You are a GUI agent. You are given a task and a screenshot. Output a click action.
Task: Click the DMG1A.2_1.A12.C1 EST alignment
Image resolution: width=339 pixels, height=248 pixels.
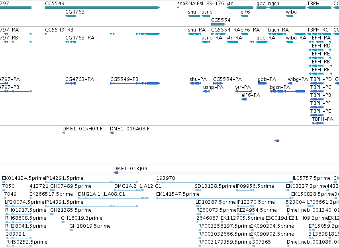[x=129, y=190]
